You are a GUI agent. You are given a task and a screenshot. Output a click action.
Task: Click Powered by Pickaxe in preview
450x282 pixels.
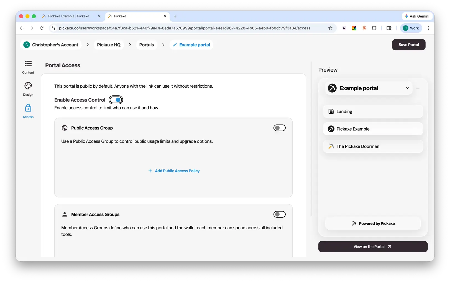(373, 223)
